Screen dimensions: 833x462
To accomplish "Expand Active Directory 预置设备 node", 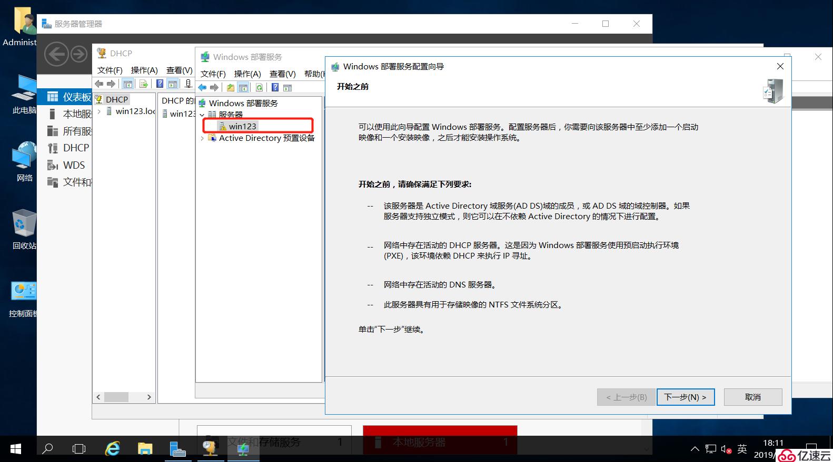I will [x=202, y=138].
